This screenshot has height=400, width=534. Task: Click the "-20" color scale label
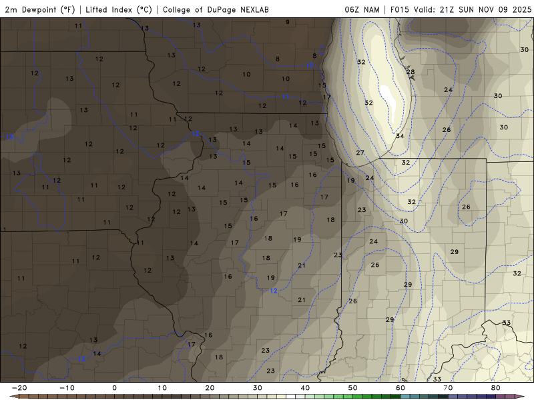tap(19, 388)
